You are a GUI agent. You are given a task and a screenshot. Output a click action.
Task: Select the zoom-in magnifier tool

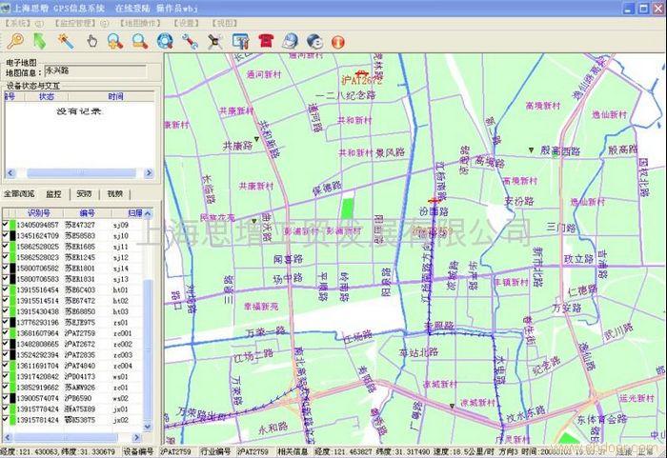pos(115,41)
